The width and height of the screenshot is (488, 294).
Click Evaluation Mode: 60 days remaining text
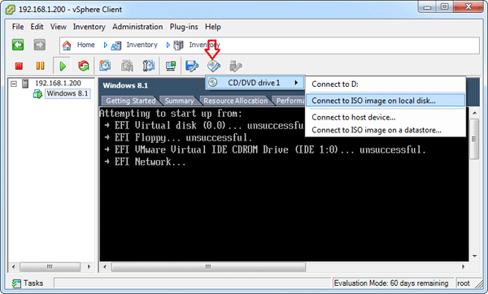pyautogui.click(x=391, y=283)
